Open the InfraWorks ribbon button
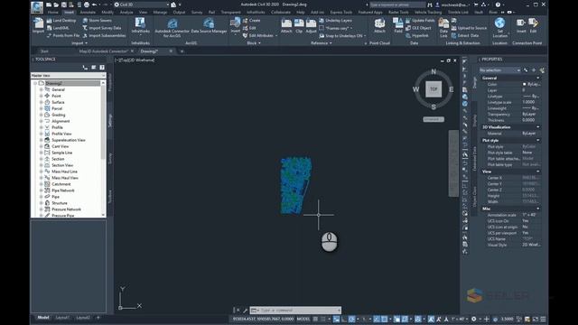 coord(140,25)
